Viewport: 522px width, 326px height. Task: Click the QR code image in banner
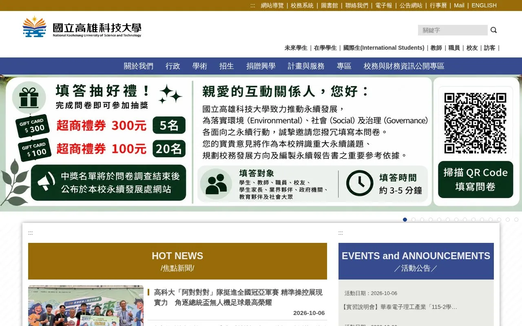coord(476,123)
